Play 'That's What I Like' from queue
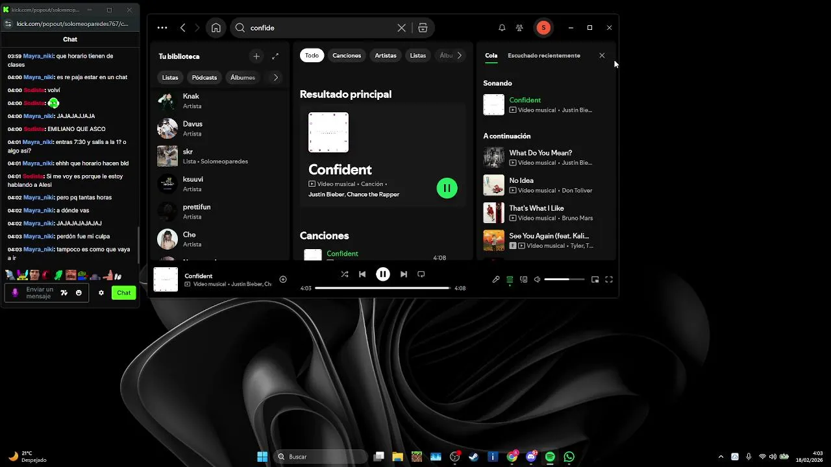This screenshot has height=467, width=831. (544, 213)
